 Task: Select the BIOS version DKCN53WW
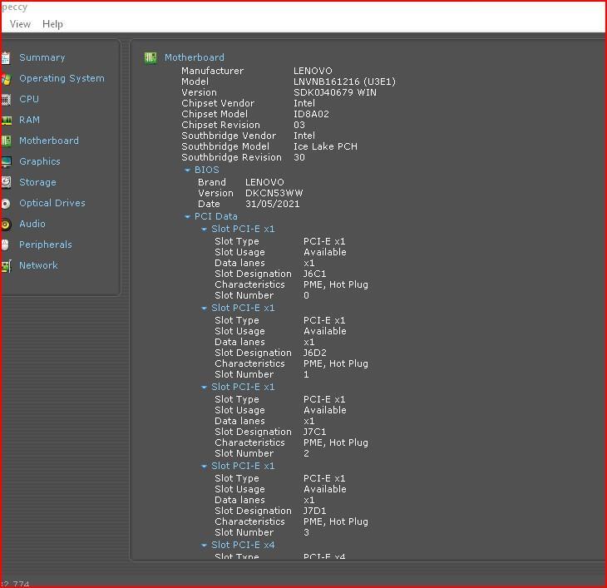pyautogui.click(x=274, y=193)
